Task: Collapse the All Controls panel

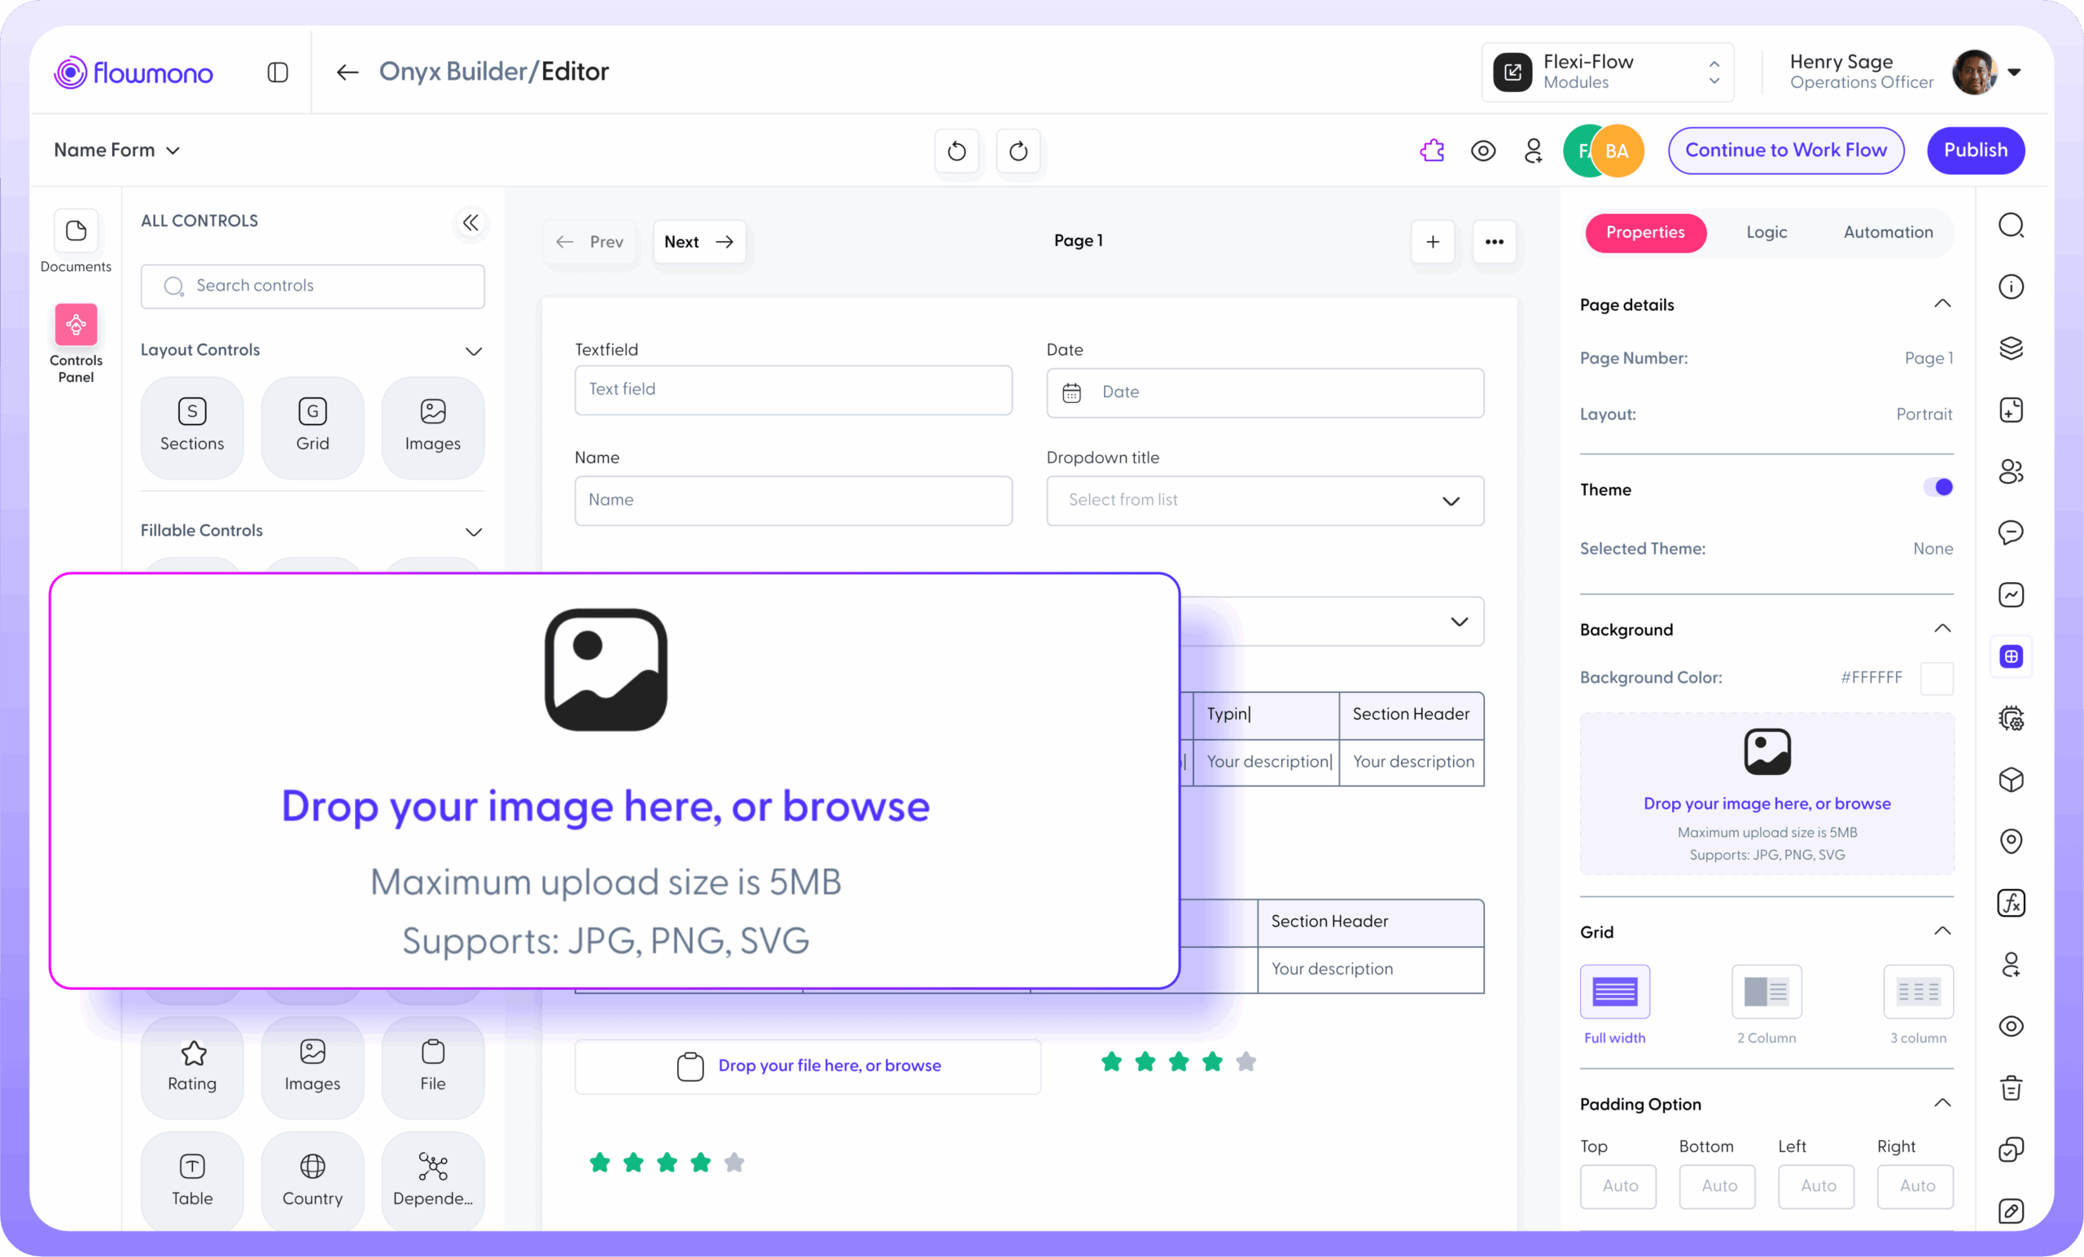Action: click(471, 222)
